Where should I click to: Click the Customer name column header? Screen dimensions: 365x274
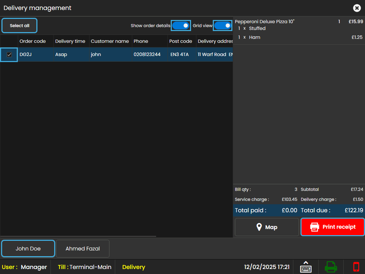(x=110, y=41)
